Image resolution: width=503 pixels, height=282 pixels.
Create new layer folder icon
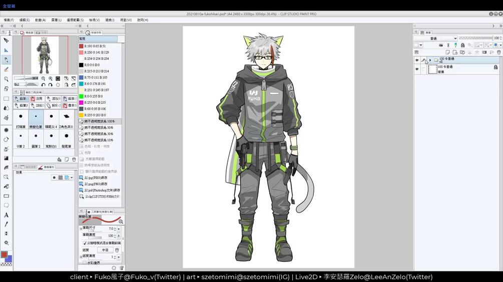(x=462, y=52)
